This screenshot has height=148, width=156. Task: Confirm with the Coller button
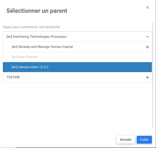(144, 140)
